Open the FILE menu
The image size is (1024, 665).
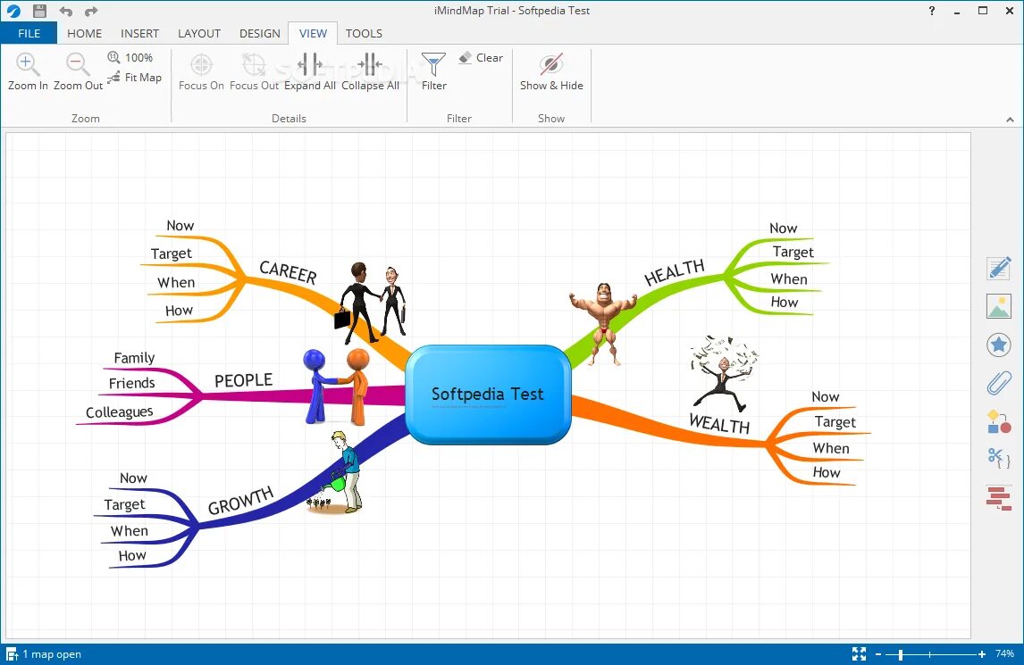29,33
